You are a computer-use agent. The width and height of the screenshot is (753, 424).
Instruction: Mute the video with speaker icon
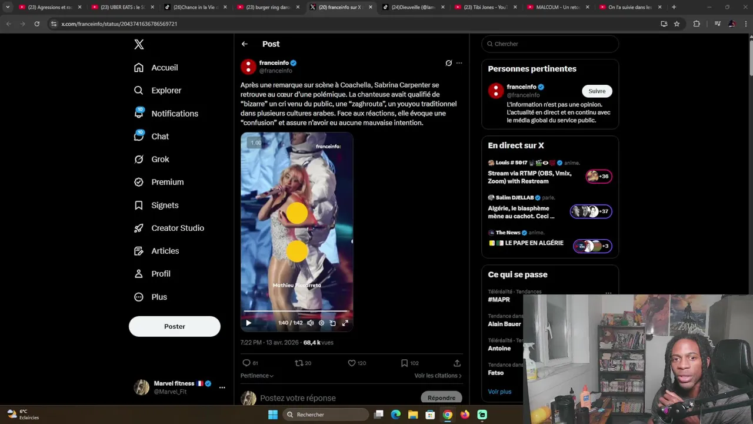click(311, 323)
